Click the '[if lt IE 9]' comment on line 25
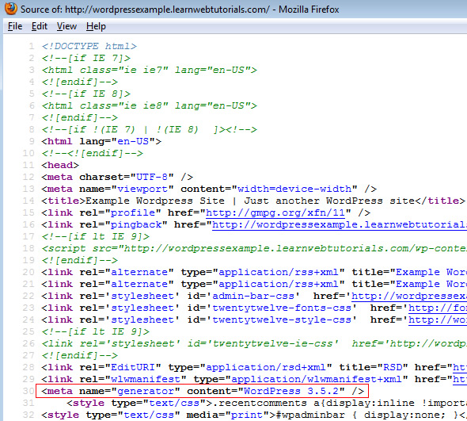Image resolution: width=467 pixels, height=421 pixels. coord(95,331)
